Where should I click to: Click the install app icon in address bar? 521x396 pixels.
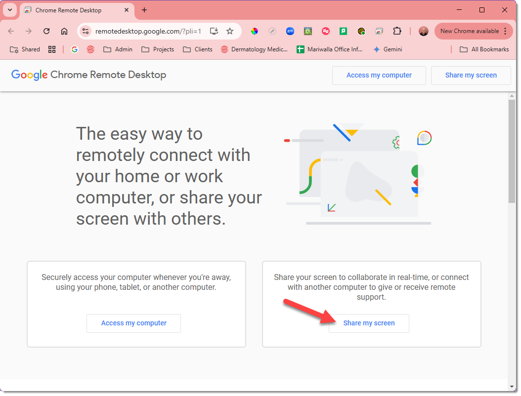[214, 31]
